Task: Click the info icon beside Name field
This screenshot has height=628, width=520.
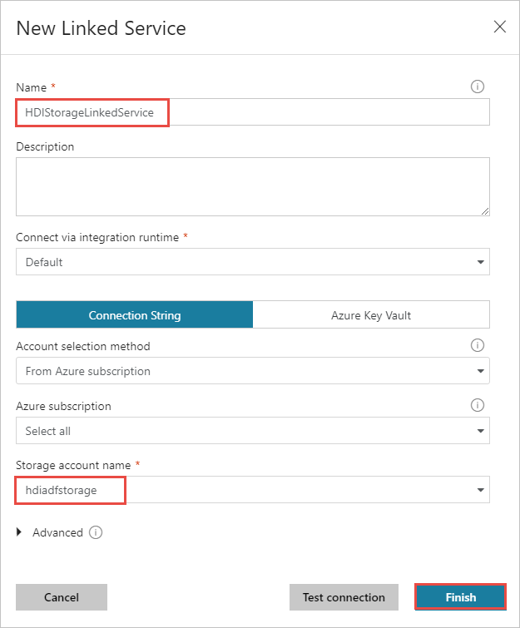Action: (478, 87)
